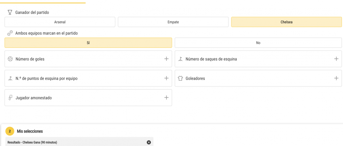Image resolution: width=343 pixels, height=146 pixels.
Task: Click the jersey icon in Goleadores
Action: [x=180, y=78]
